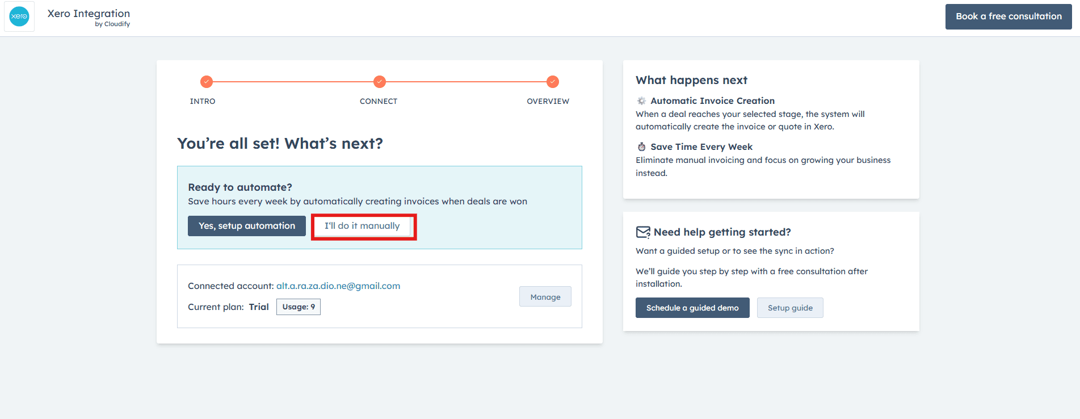Image resolution: width=1080 pixels, height=419 pixels.
Task: Click the 'Need help getting started?' heading
Action: point(722,232)
